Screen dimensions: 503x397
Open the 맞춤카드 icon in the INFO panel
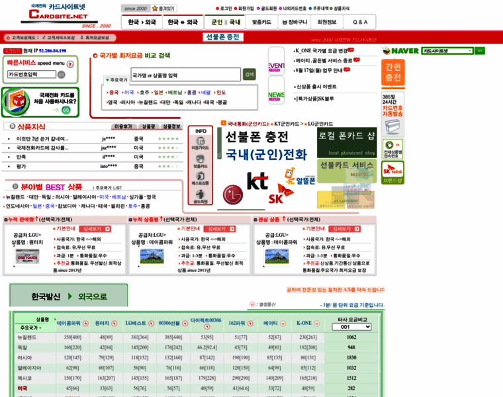[x=201, y=161]
